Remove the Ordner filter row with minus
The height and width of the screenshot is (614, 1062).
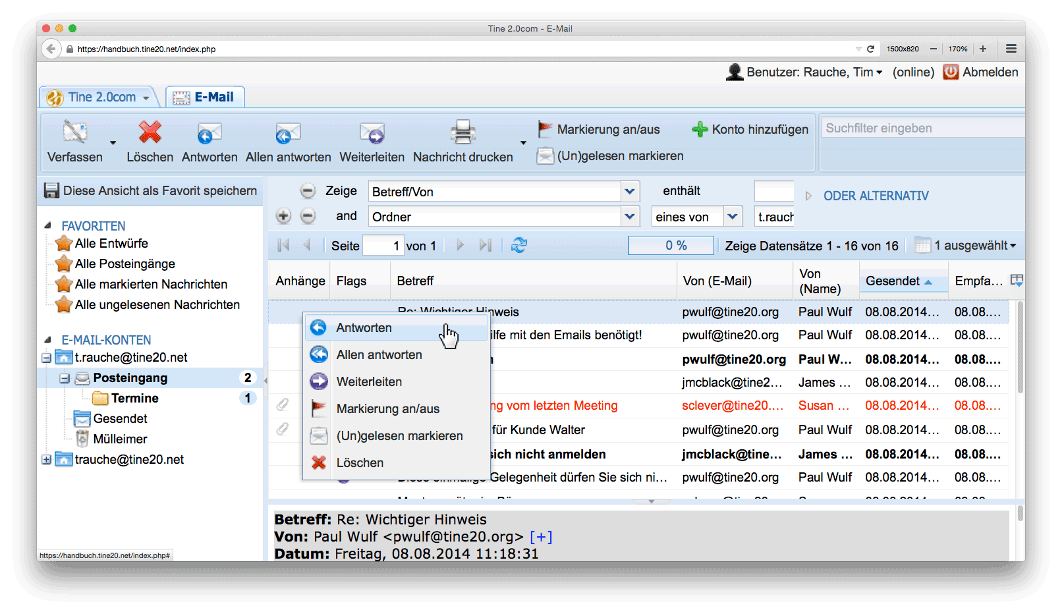(x=308, y=216)
